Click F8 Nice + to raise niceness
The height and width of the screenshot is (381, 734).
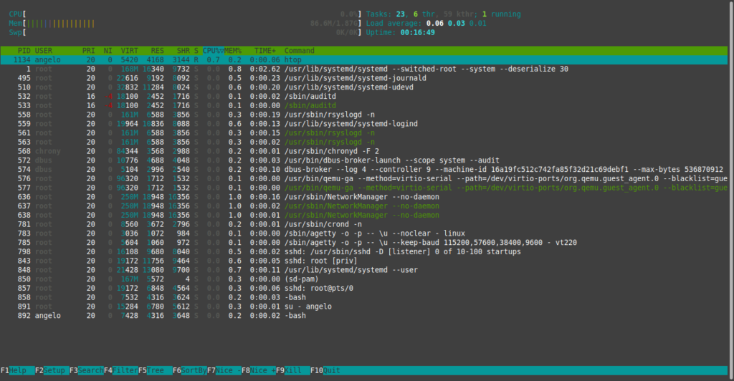tap(258, 371)
